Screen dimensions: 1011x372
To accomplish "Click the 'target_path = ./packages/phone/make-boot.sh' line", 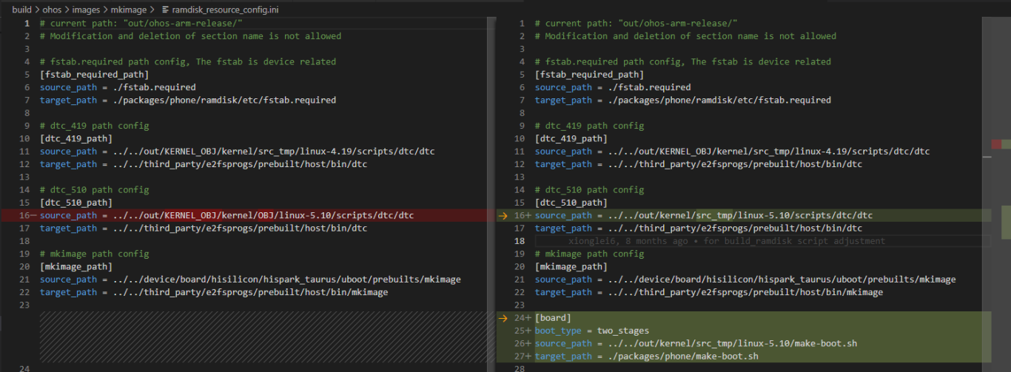I will (x=647, y=356).
